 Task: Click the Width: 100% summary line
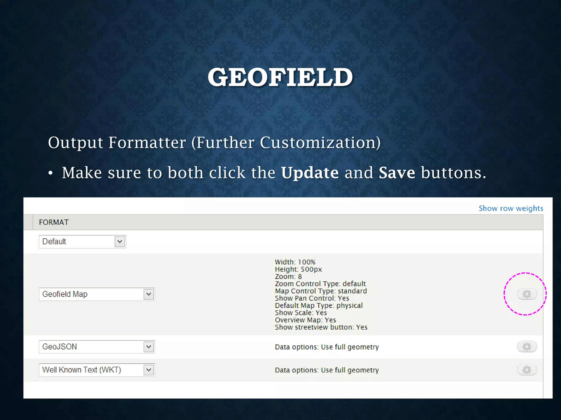[295, 262]
